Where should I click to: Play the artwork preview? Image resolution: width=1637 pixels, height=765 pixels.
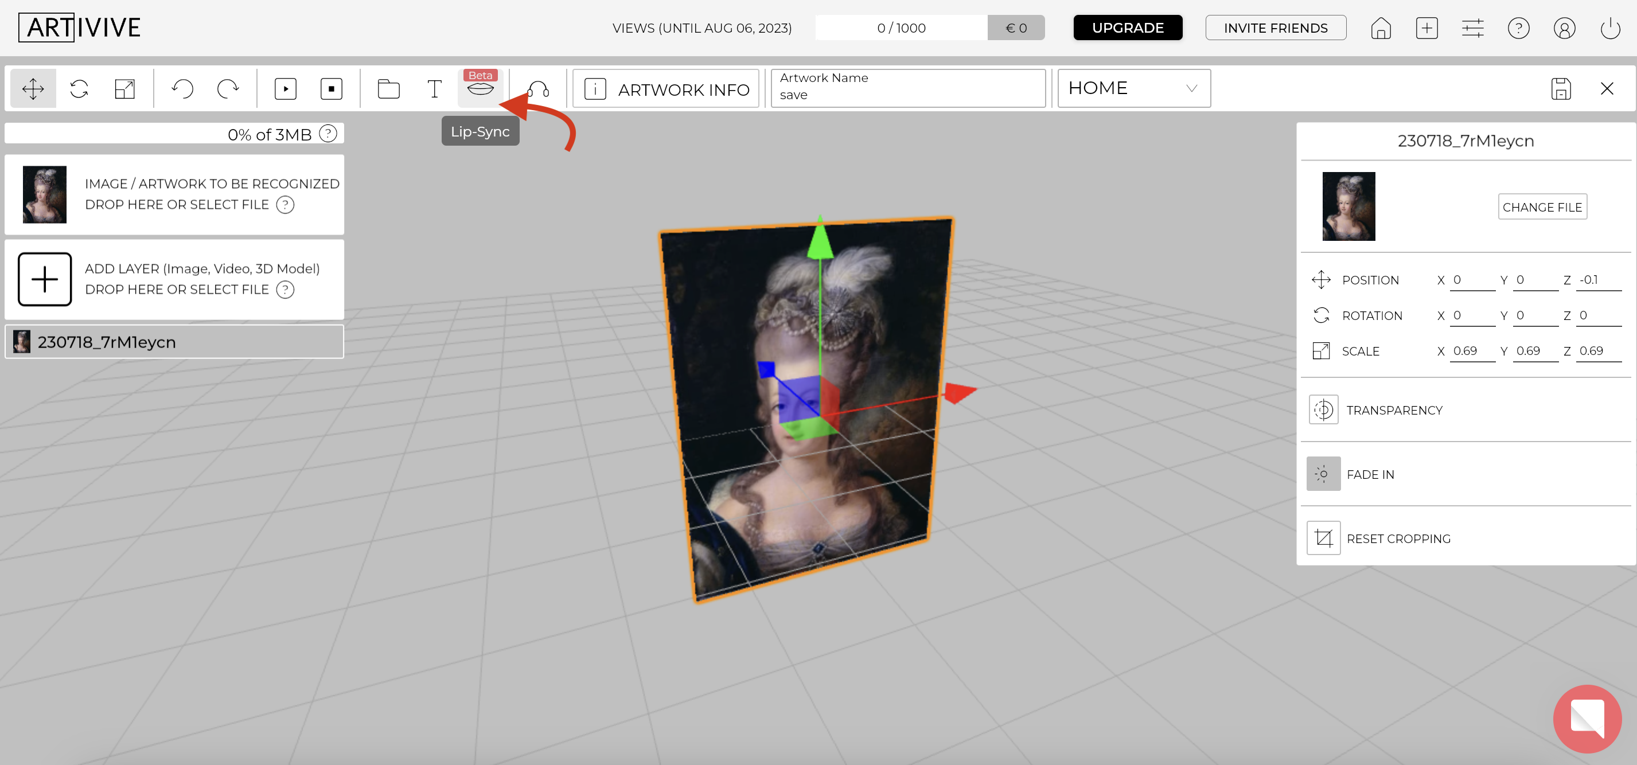[x=285, y=88]
